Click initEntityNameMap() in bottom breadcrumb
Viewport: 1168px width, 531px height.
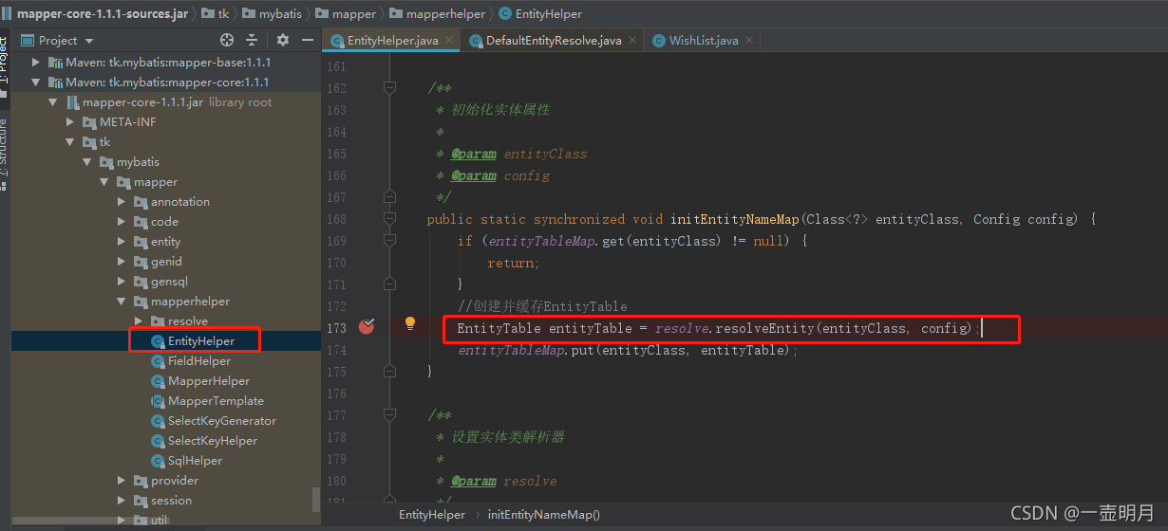[x=544, y=514]
